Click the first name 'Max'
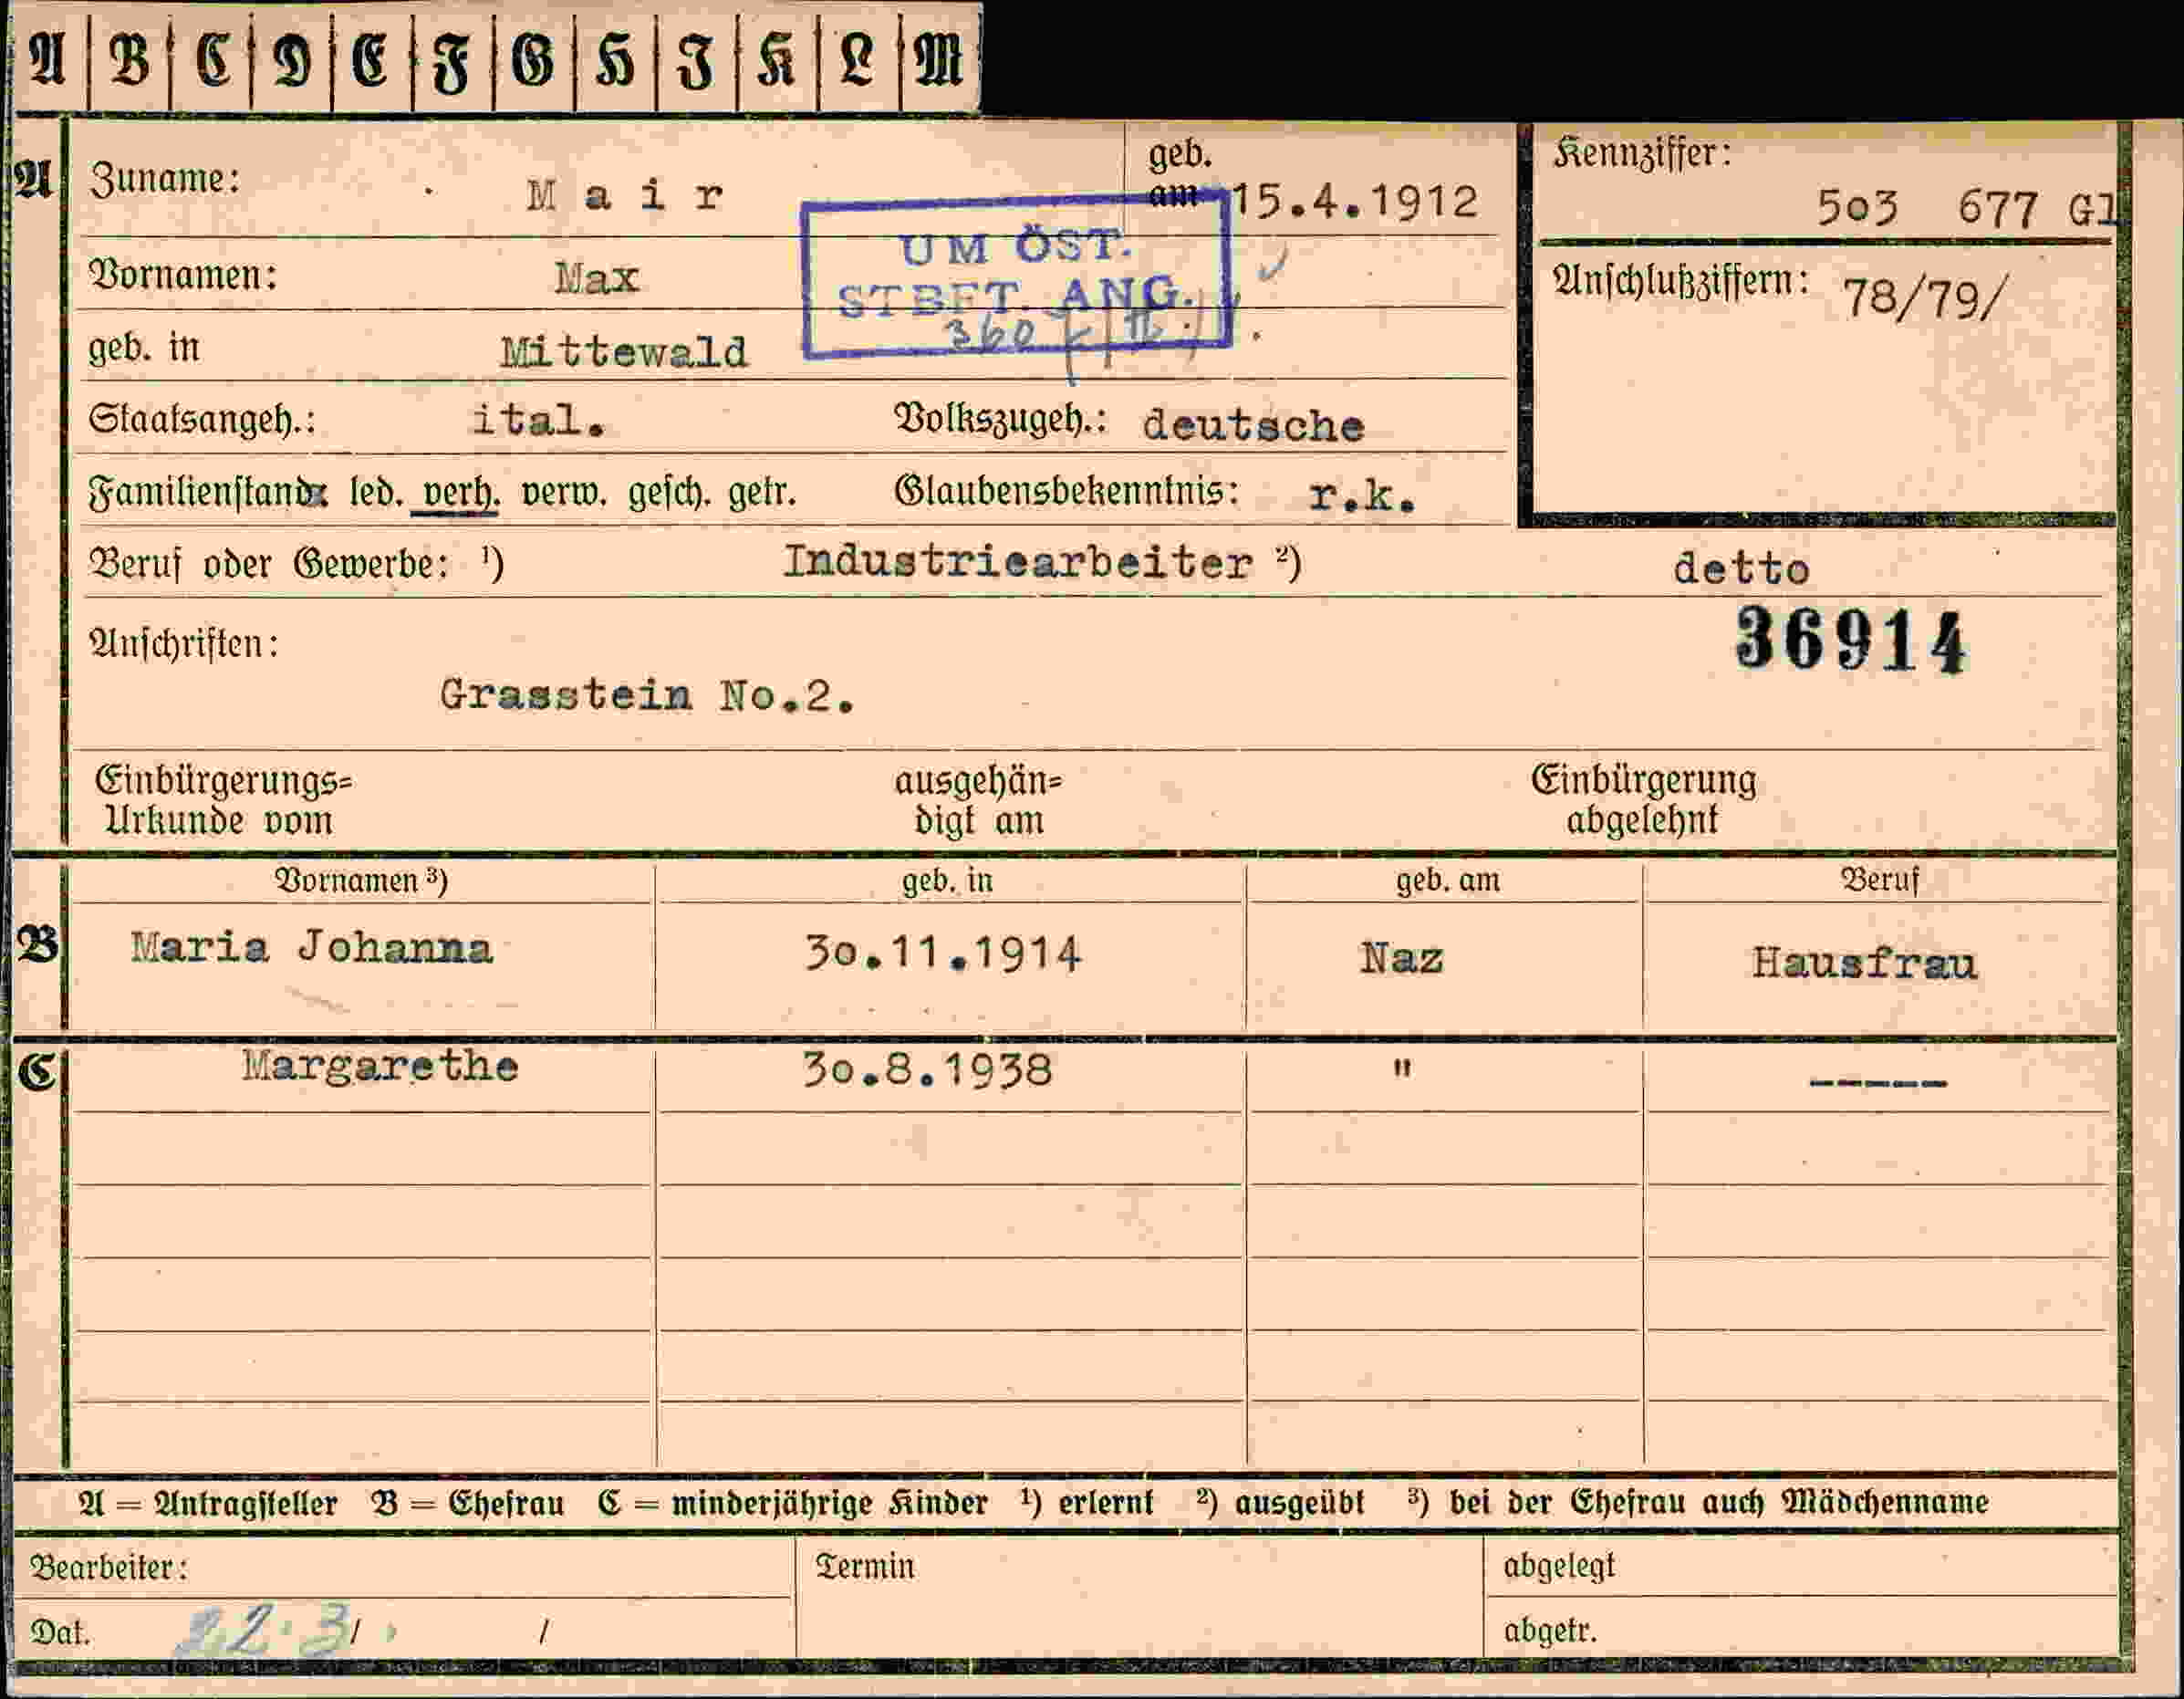This screenshot has height=1699, width=2184. [x=596, y=278]
